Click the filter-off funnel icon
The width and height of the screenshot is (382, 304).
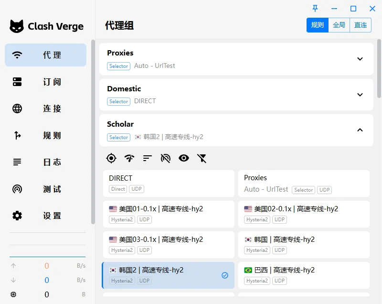click(x=202, y=158)
